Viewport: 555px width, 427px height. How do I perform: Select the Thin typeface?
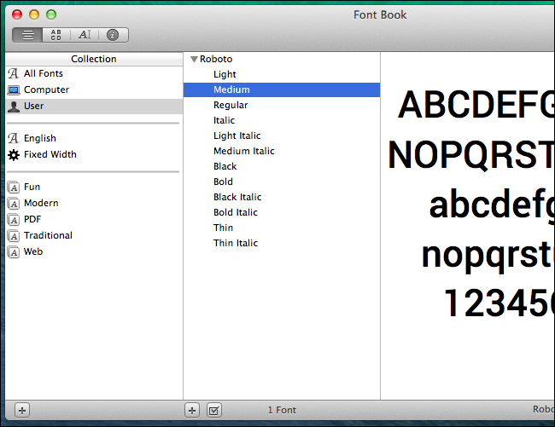(x=282, y=228)
